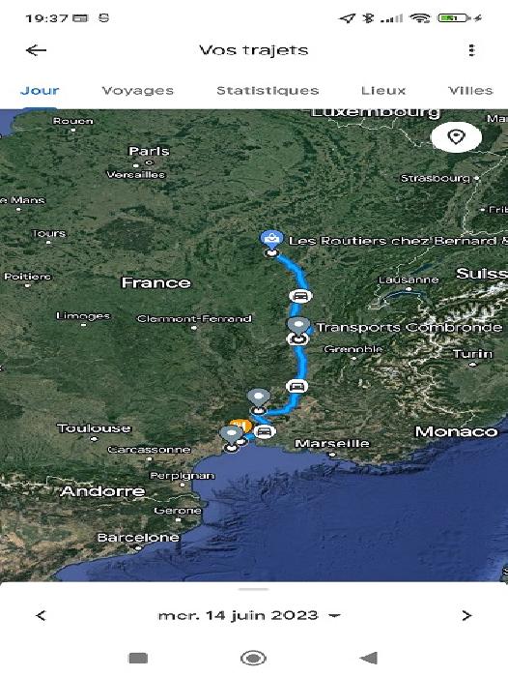Image resolution: width=508 pixels, height=677 pixels.
Task: Tap the bottom sheet drag handle
Action: pyautogui.click(x=254, y=588)
